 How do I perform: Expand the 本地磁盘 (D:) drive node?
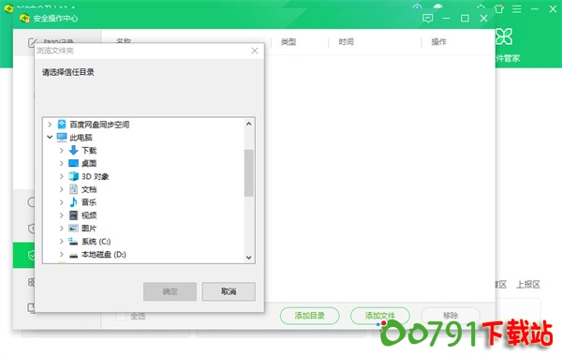coord(61,254)
